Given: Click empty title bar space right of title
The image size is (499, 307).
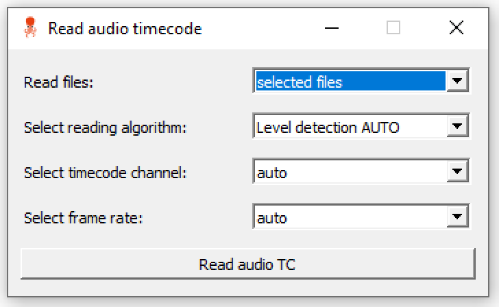Looking at the screenshot, I should pos(260,28).
